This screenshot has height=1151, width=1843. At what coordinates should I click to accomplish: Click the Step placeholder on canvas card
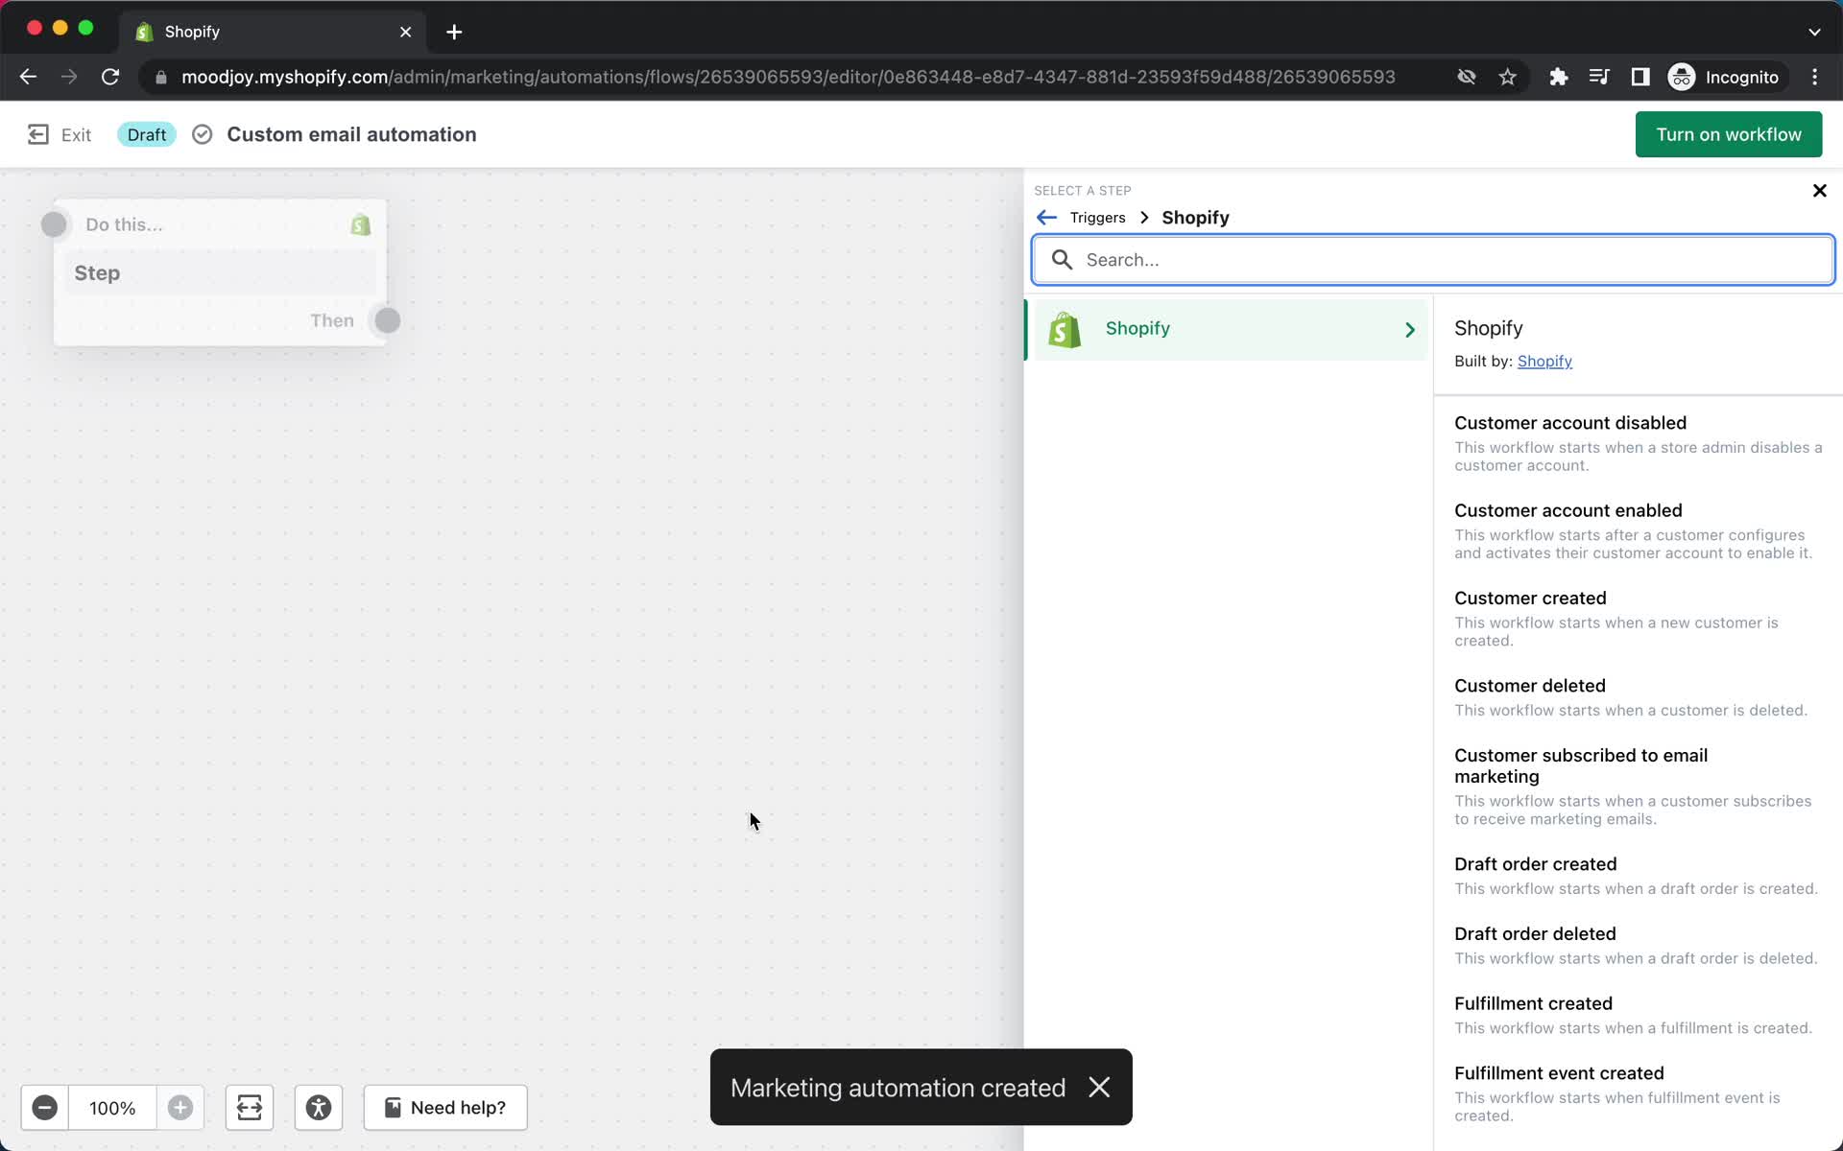[221, 273]
